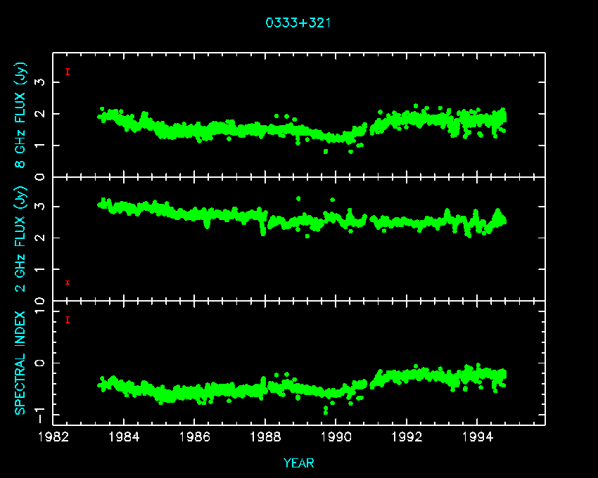Click red error bar in 8 GHz panel
This screenshot has width=598, height=478.
pyautogui.click(x=68, y=72)
